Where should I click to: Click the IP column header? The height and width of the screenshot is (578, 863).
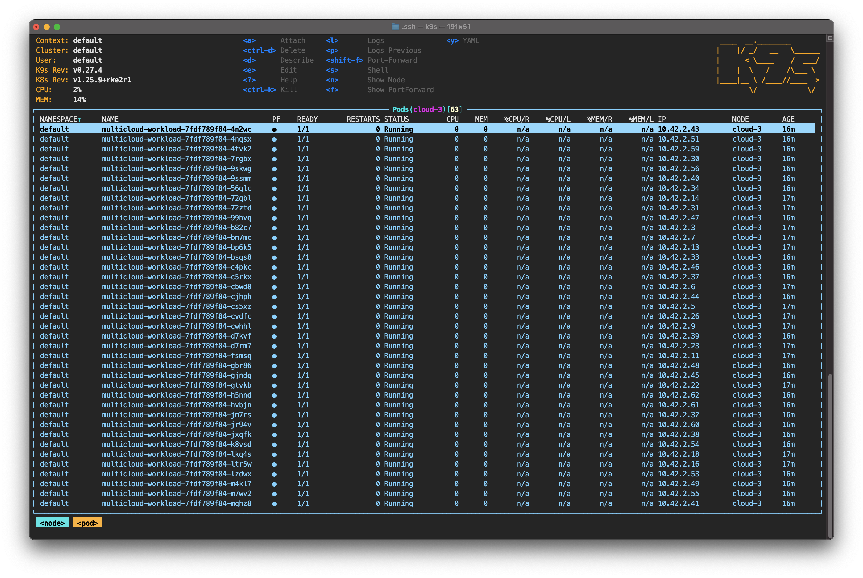pos(662,119)
